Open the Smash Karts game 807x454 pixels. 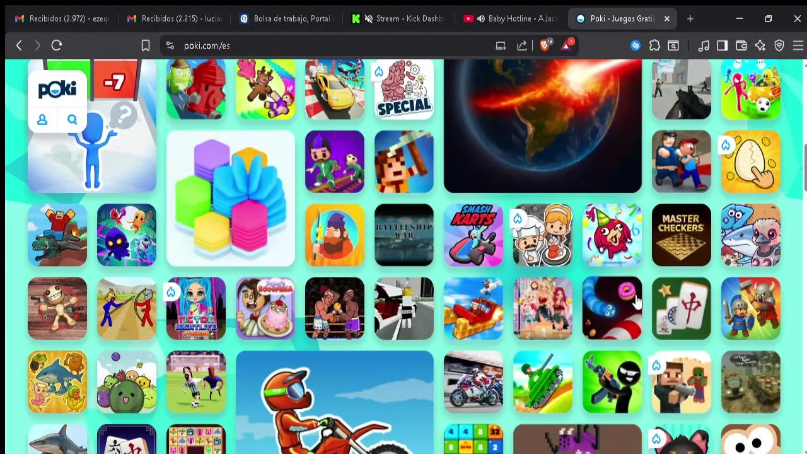tap(473, 235)
